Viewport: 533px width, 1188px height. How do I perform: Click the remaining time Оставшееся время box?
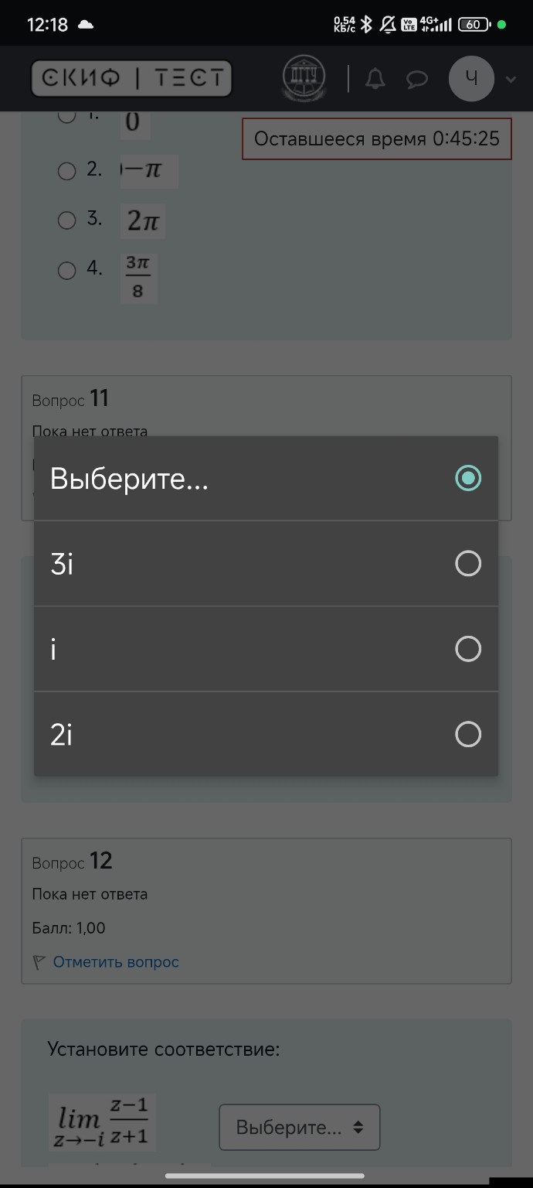(x=377, y=139)
